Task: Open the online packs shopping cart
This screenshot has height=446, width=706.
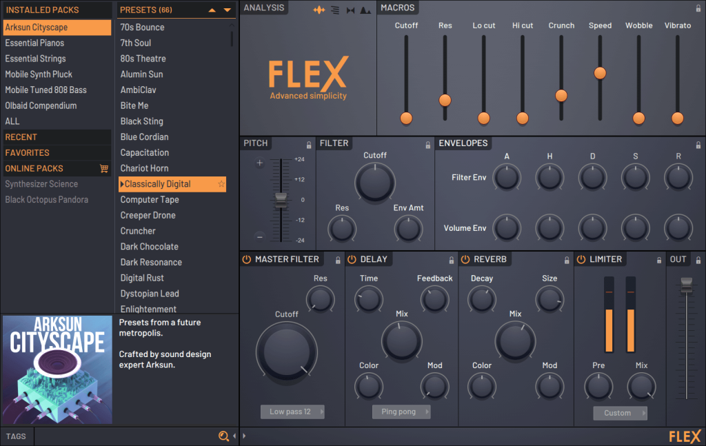Action: [x=104, y=168]
